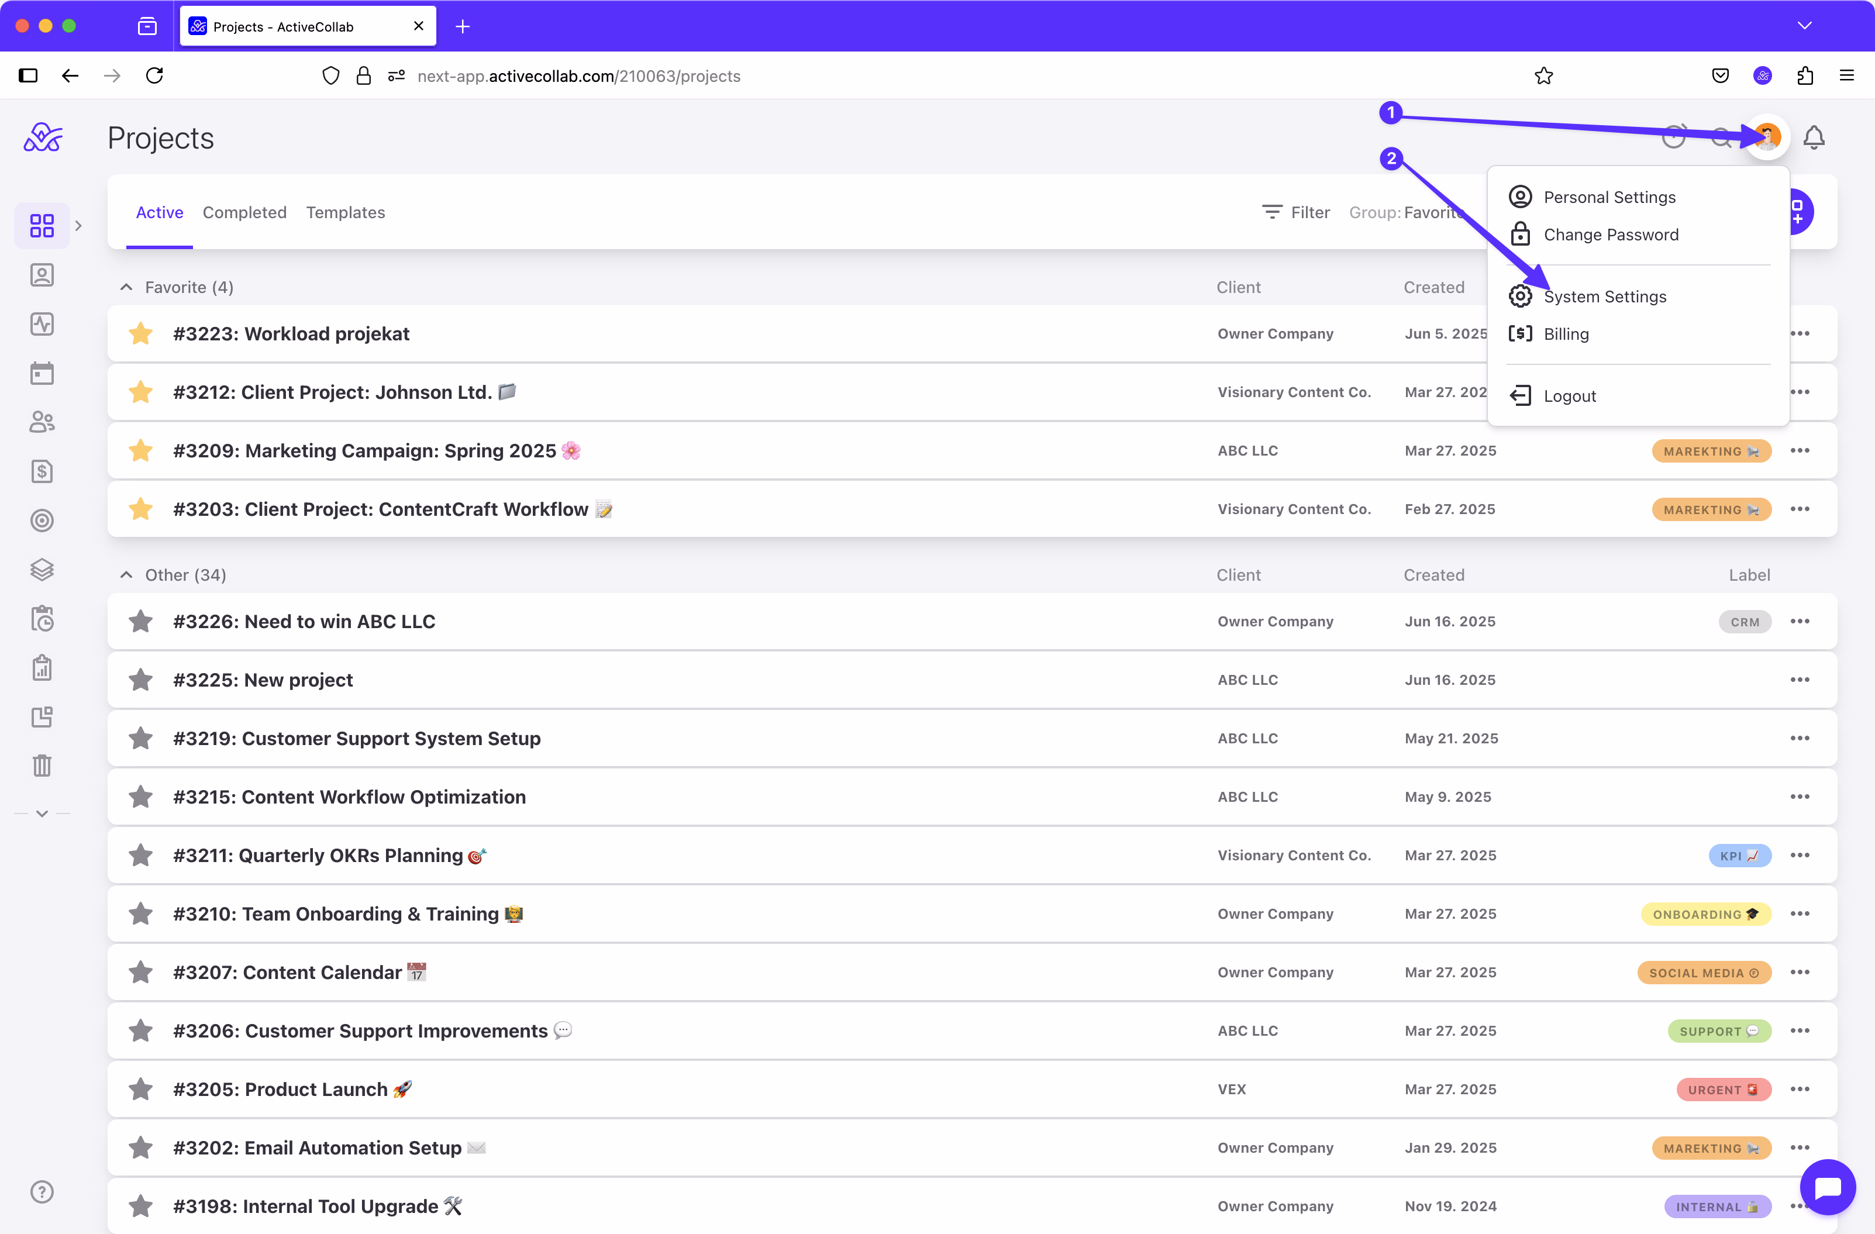Image resolution: width=1875 pixels, height=1234 pixels.
Task: Open the Pocket save icon in toolbar
Action: click(x=1720, y=75)
